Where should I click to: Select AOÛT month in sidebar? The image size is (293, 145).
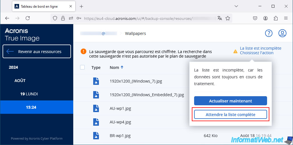point(20,81)
